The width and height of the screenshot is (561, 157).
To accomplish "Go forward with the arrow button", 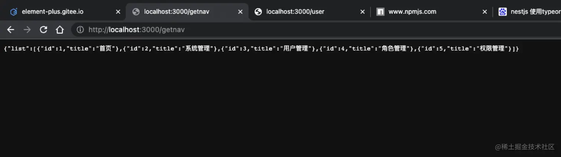I will 27,30.
